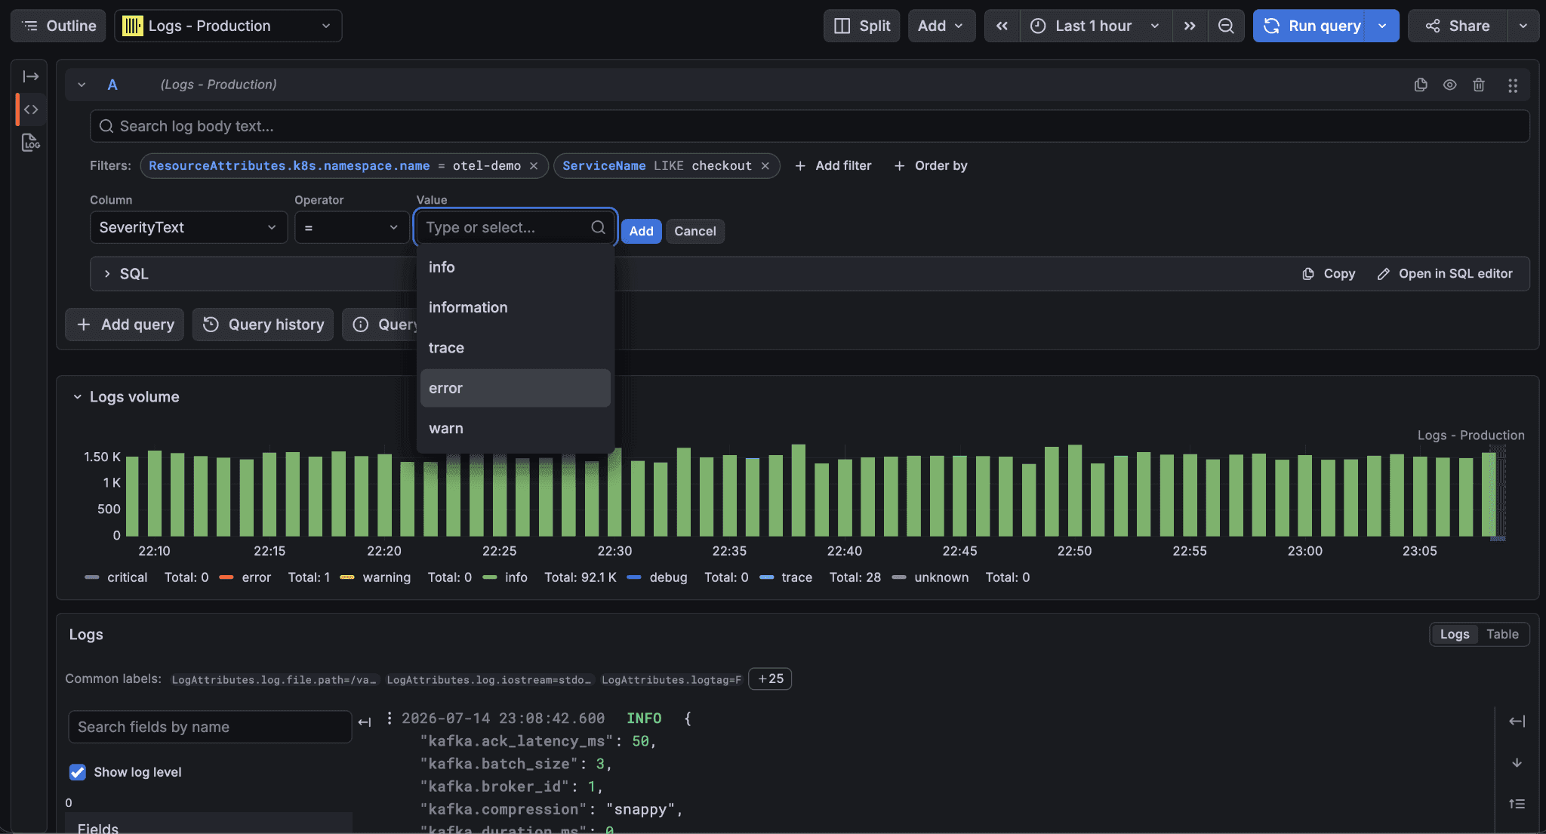Uncheck Show log level checkbox
Viewport: 1546px width, 834px height.
tap(77, 772)
